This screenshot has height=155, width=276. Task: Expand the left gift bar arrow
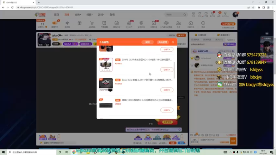point(59,137)
